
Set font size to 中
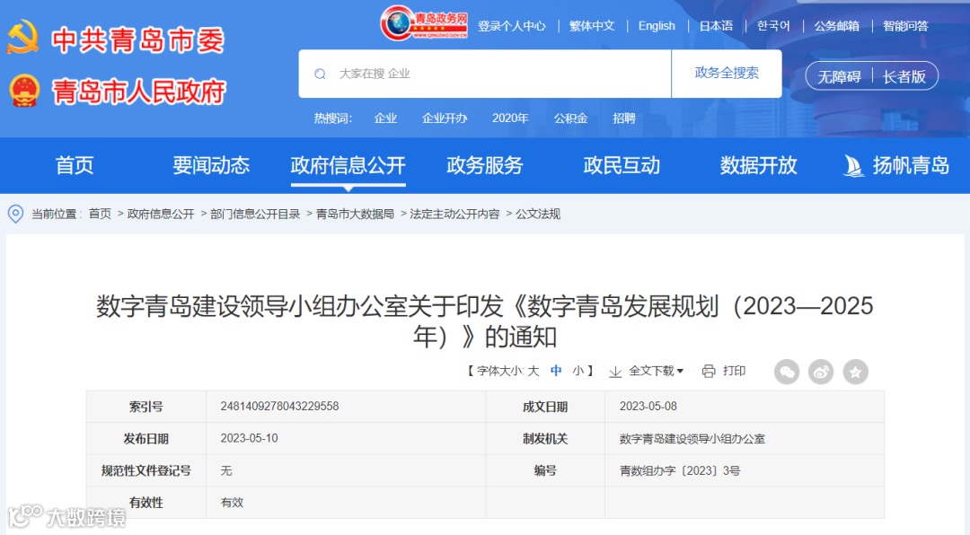coord(556,371)
